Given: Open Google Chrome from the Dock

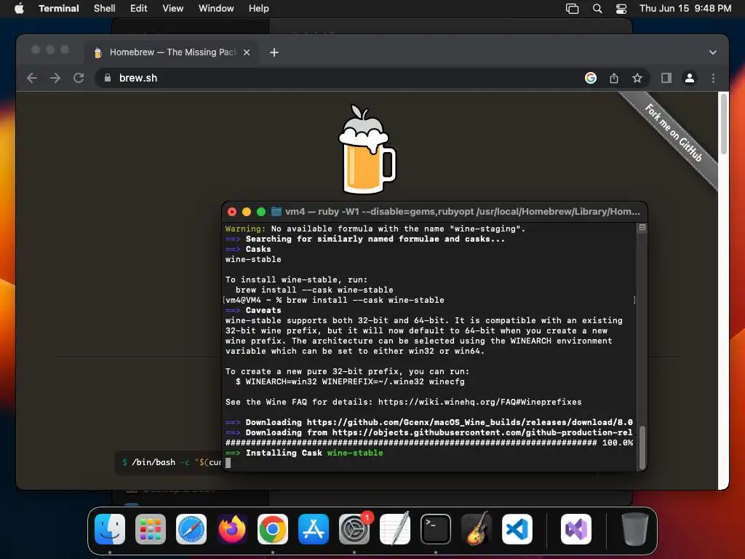Looking at the screenshot, I should [x=273, y=529].
